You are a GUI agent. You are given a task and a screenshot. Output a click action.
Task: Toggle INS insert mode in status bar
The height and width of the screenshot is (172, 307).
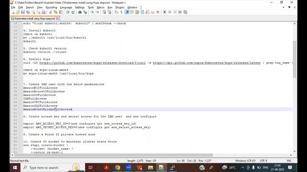(x=289, y=161)
